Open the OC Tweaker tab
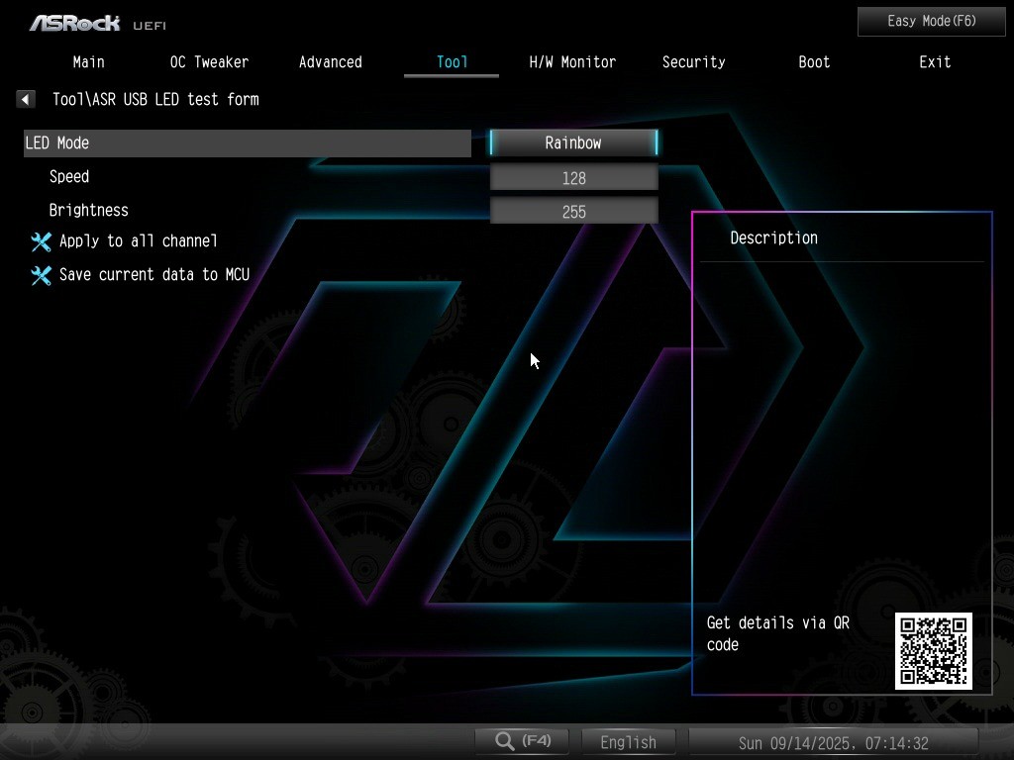The height and width of the screenshot is (760, 1014). point(209,62)
